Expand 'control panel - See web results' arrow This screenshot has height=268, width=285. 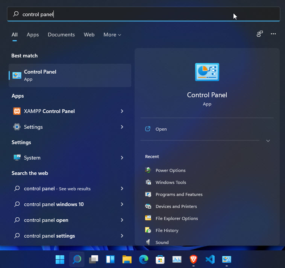(122, 188)
